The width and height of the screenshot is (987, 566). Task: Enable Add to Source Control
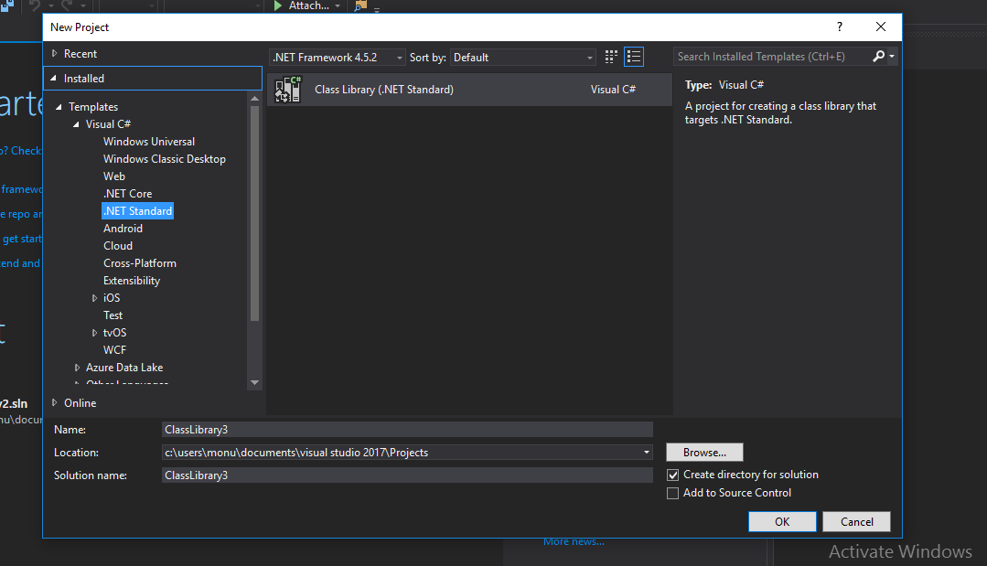(672, 493)
